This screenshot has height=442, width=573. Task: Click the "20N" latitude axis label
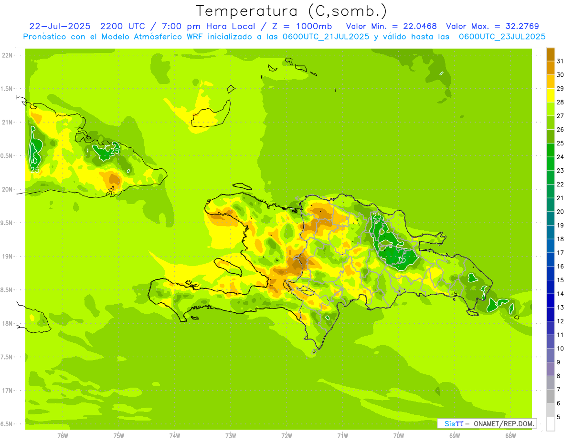7,189
